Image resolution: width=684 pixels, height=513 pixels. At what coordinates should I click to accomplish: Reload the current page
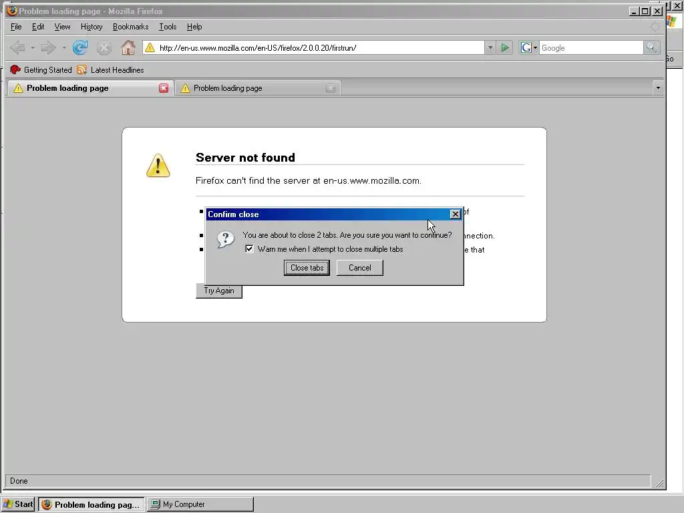pyautogui.click(x=80, y=47)
